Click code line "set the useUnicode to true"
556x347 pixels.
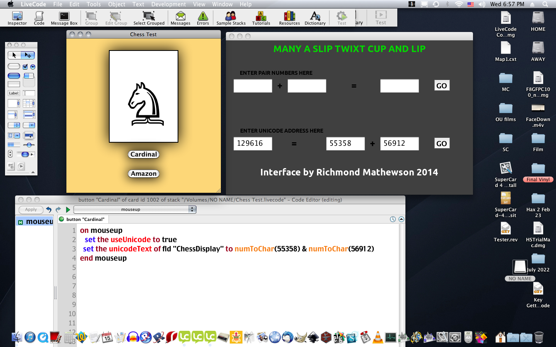(x=131, y=239)
